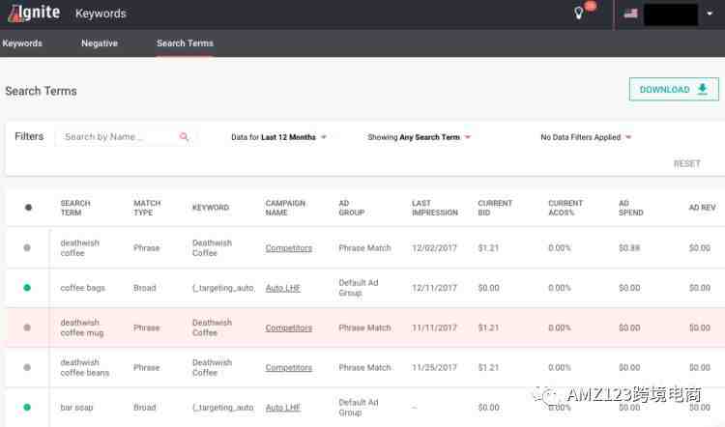Switch to the Negative tab
The height and width of the screenshot is (427, 725).
point(100,43)
